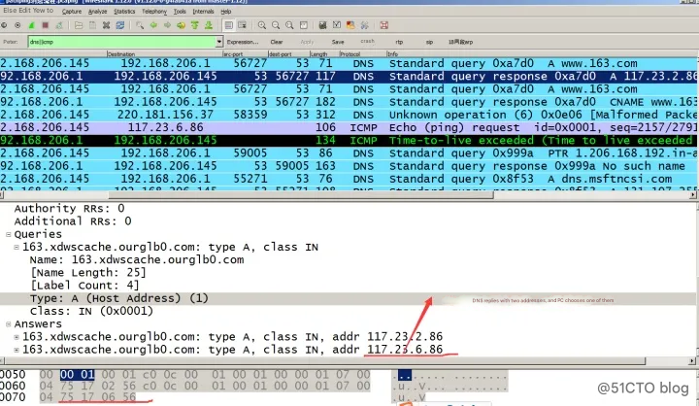This screenshot has height=406, width=699.
Task: Find a packet with the magnifier icon
Action: [x=140, y=25]
